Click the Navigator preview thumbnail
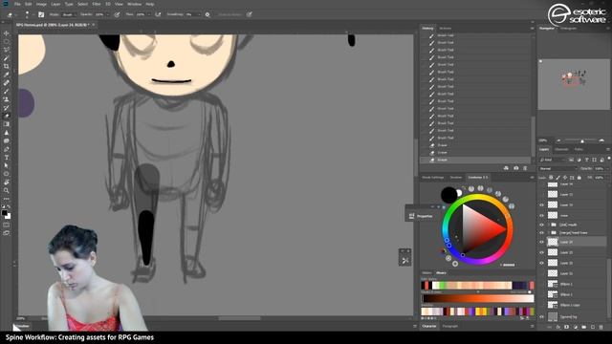The image size is (612, 344). [574, 84]
